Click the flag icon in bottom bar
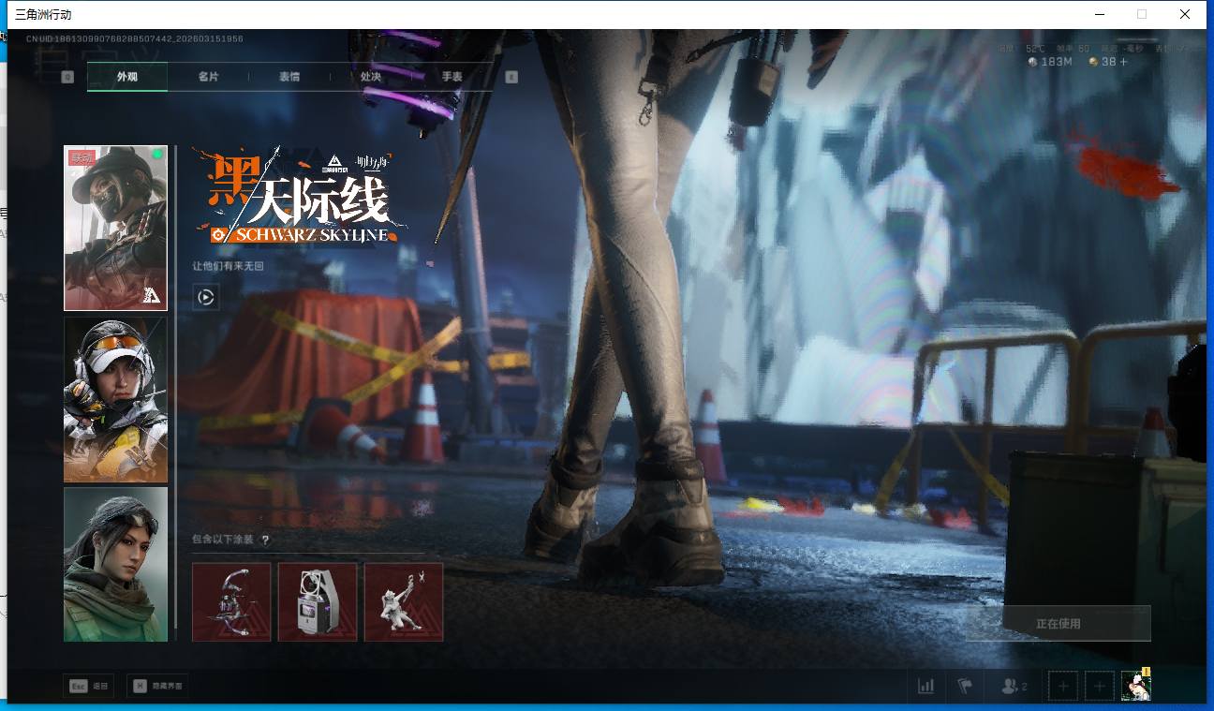 tap(965, 687)
